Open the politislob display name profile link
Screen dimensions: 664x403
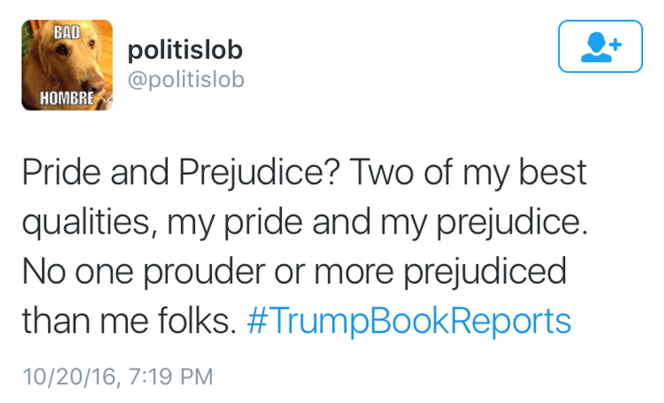(185, 50)
